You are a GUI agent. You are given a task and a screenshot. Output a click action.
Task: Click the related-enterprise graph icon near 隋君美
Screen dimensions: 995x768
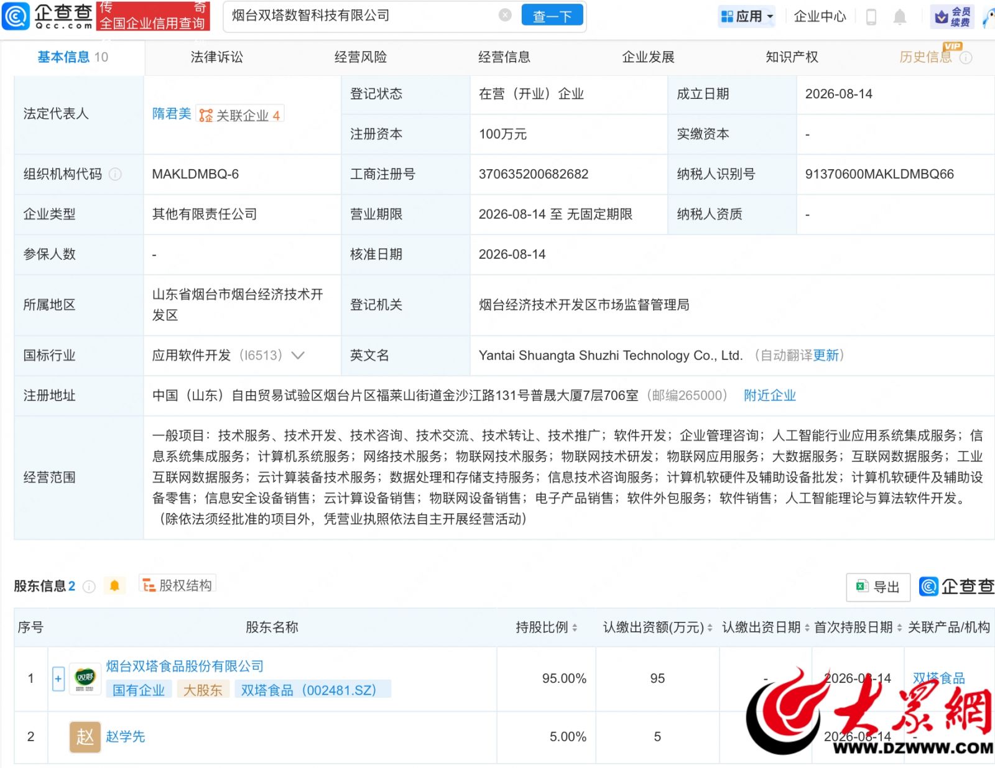click(206, 115)
